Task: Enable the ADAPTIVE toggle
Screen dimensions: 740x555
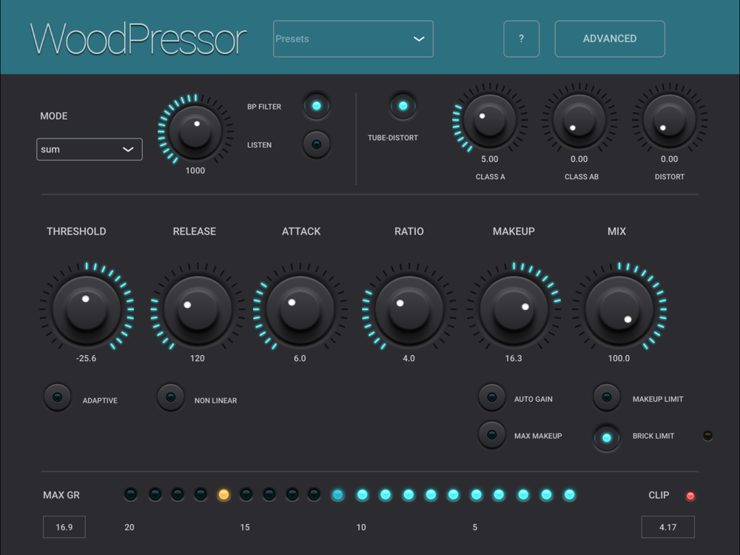Action: point(57,397)
